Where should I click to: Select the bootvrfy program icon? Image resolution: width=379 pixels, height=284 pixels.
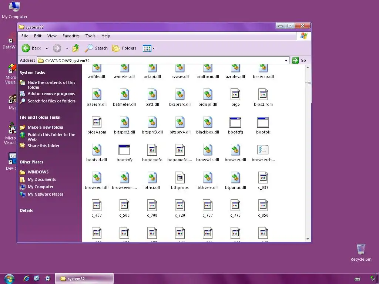(x=124, y=150)
